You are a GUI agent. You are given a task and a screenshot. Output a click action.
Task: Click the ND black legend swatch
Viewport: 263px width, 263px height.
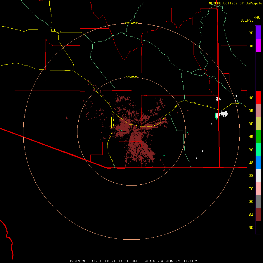point(258,227)
